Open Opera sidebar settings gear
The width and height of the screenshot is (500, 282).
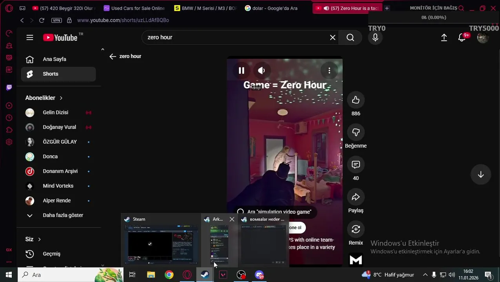tap(9, 142)
